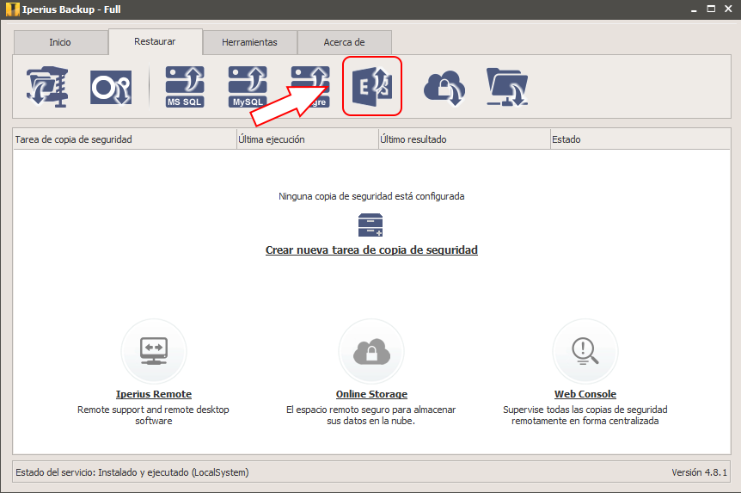This screenshot has height=493, width=741.
Task: Sort by Última ejecución column header
Action: [308, 139]
